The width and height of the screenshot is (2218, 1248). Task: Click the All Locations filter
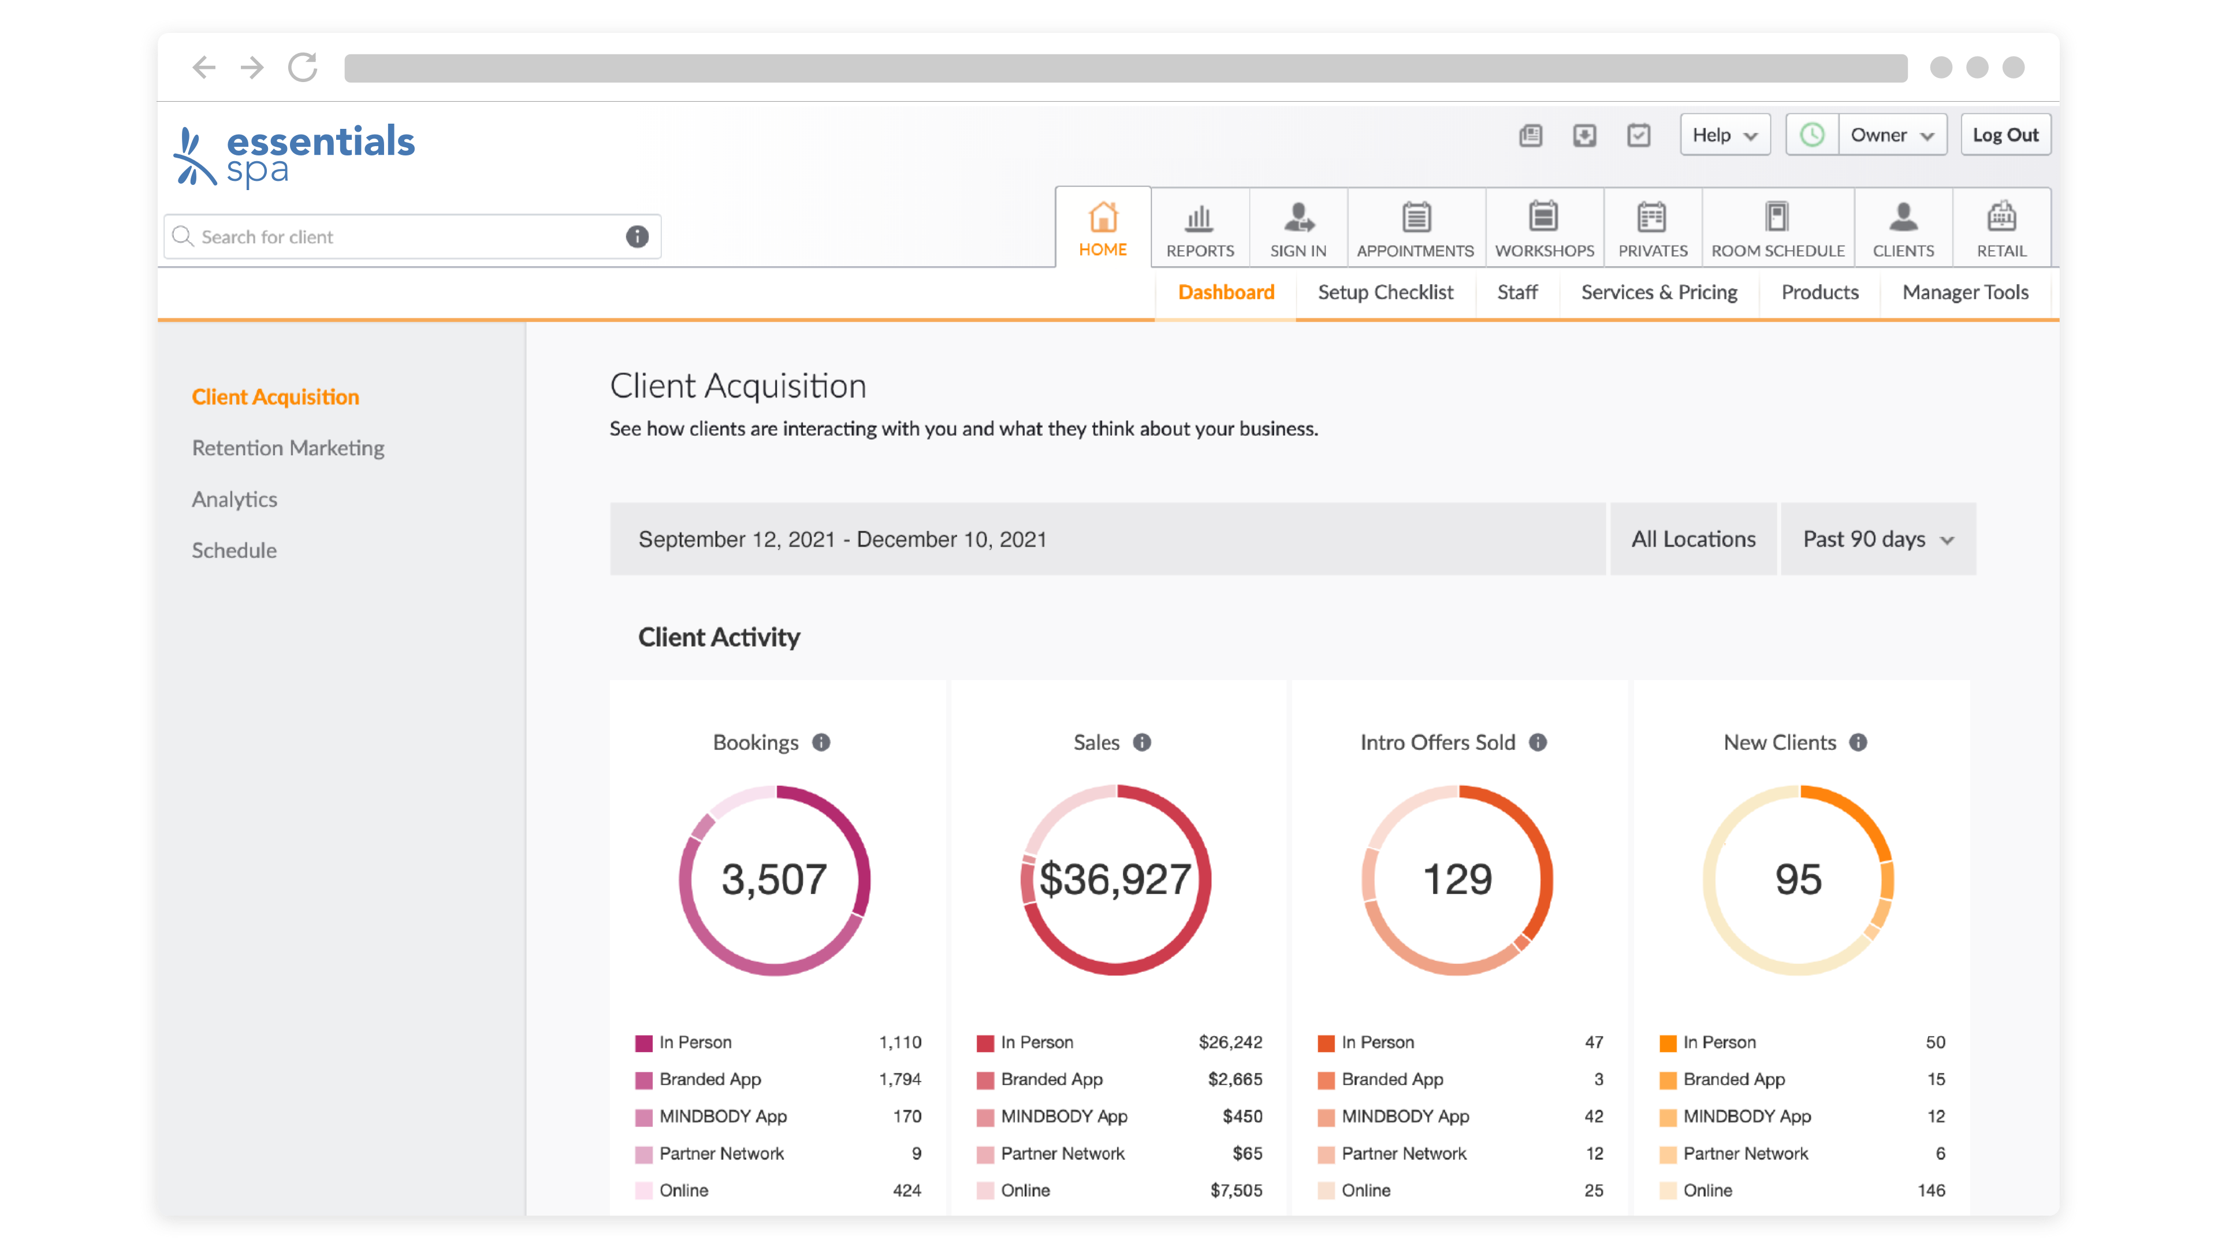[x=1693, y=539]
